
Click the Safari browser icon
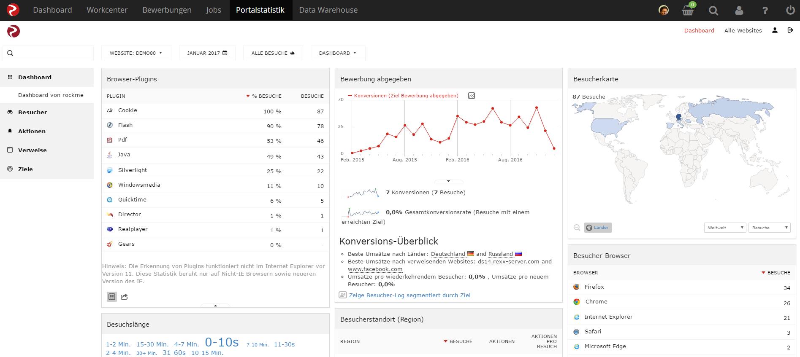(x=577, y=332)
